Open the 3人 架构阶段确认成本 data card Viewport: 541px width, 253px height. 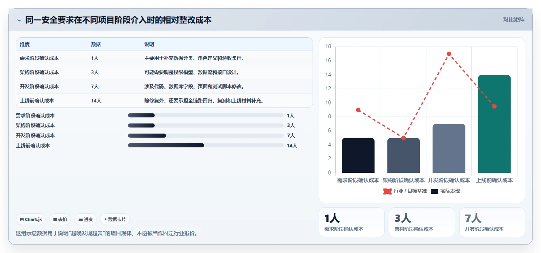[422, 222]
